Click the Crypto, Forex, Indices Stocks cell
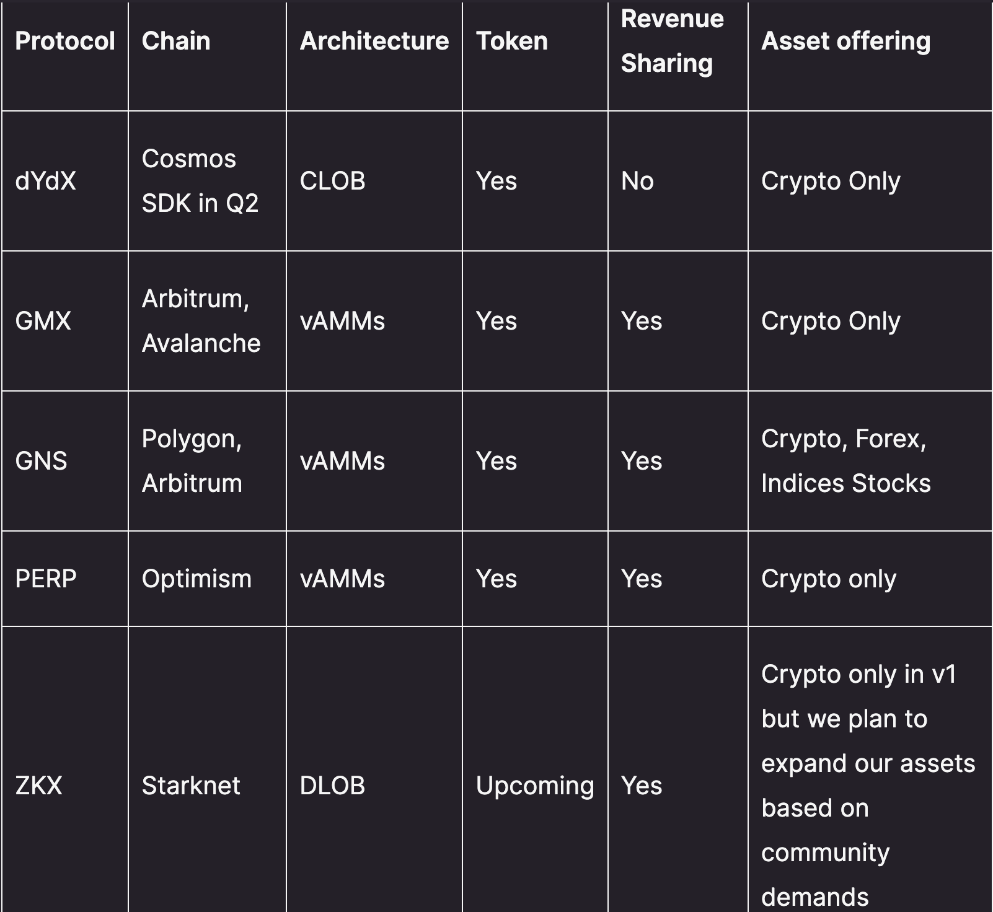The image size is (993, 912). (x=846, y=461)
